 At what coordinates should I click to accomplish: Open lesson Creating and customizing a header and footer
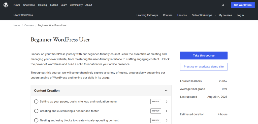tap(69, 111)
